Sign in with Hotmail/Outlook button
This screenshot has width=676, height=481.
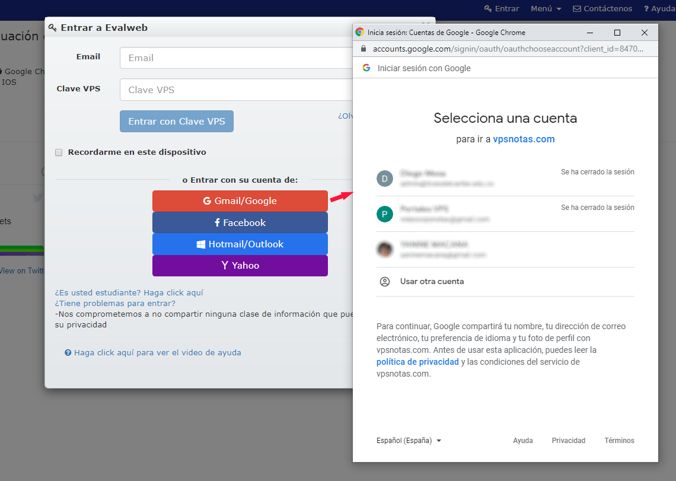coord(240,244)
